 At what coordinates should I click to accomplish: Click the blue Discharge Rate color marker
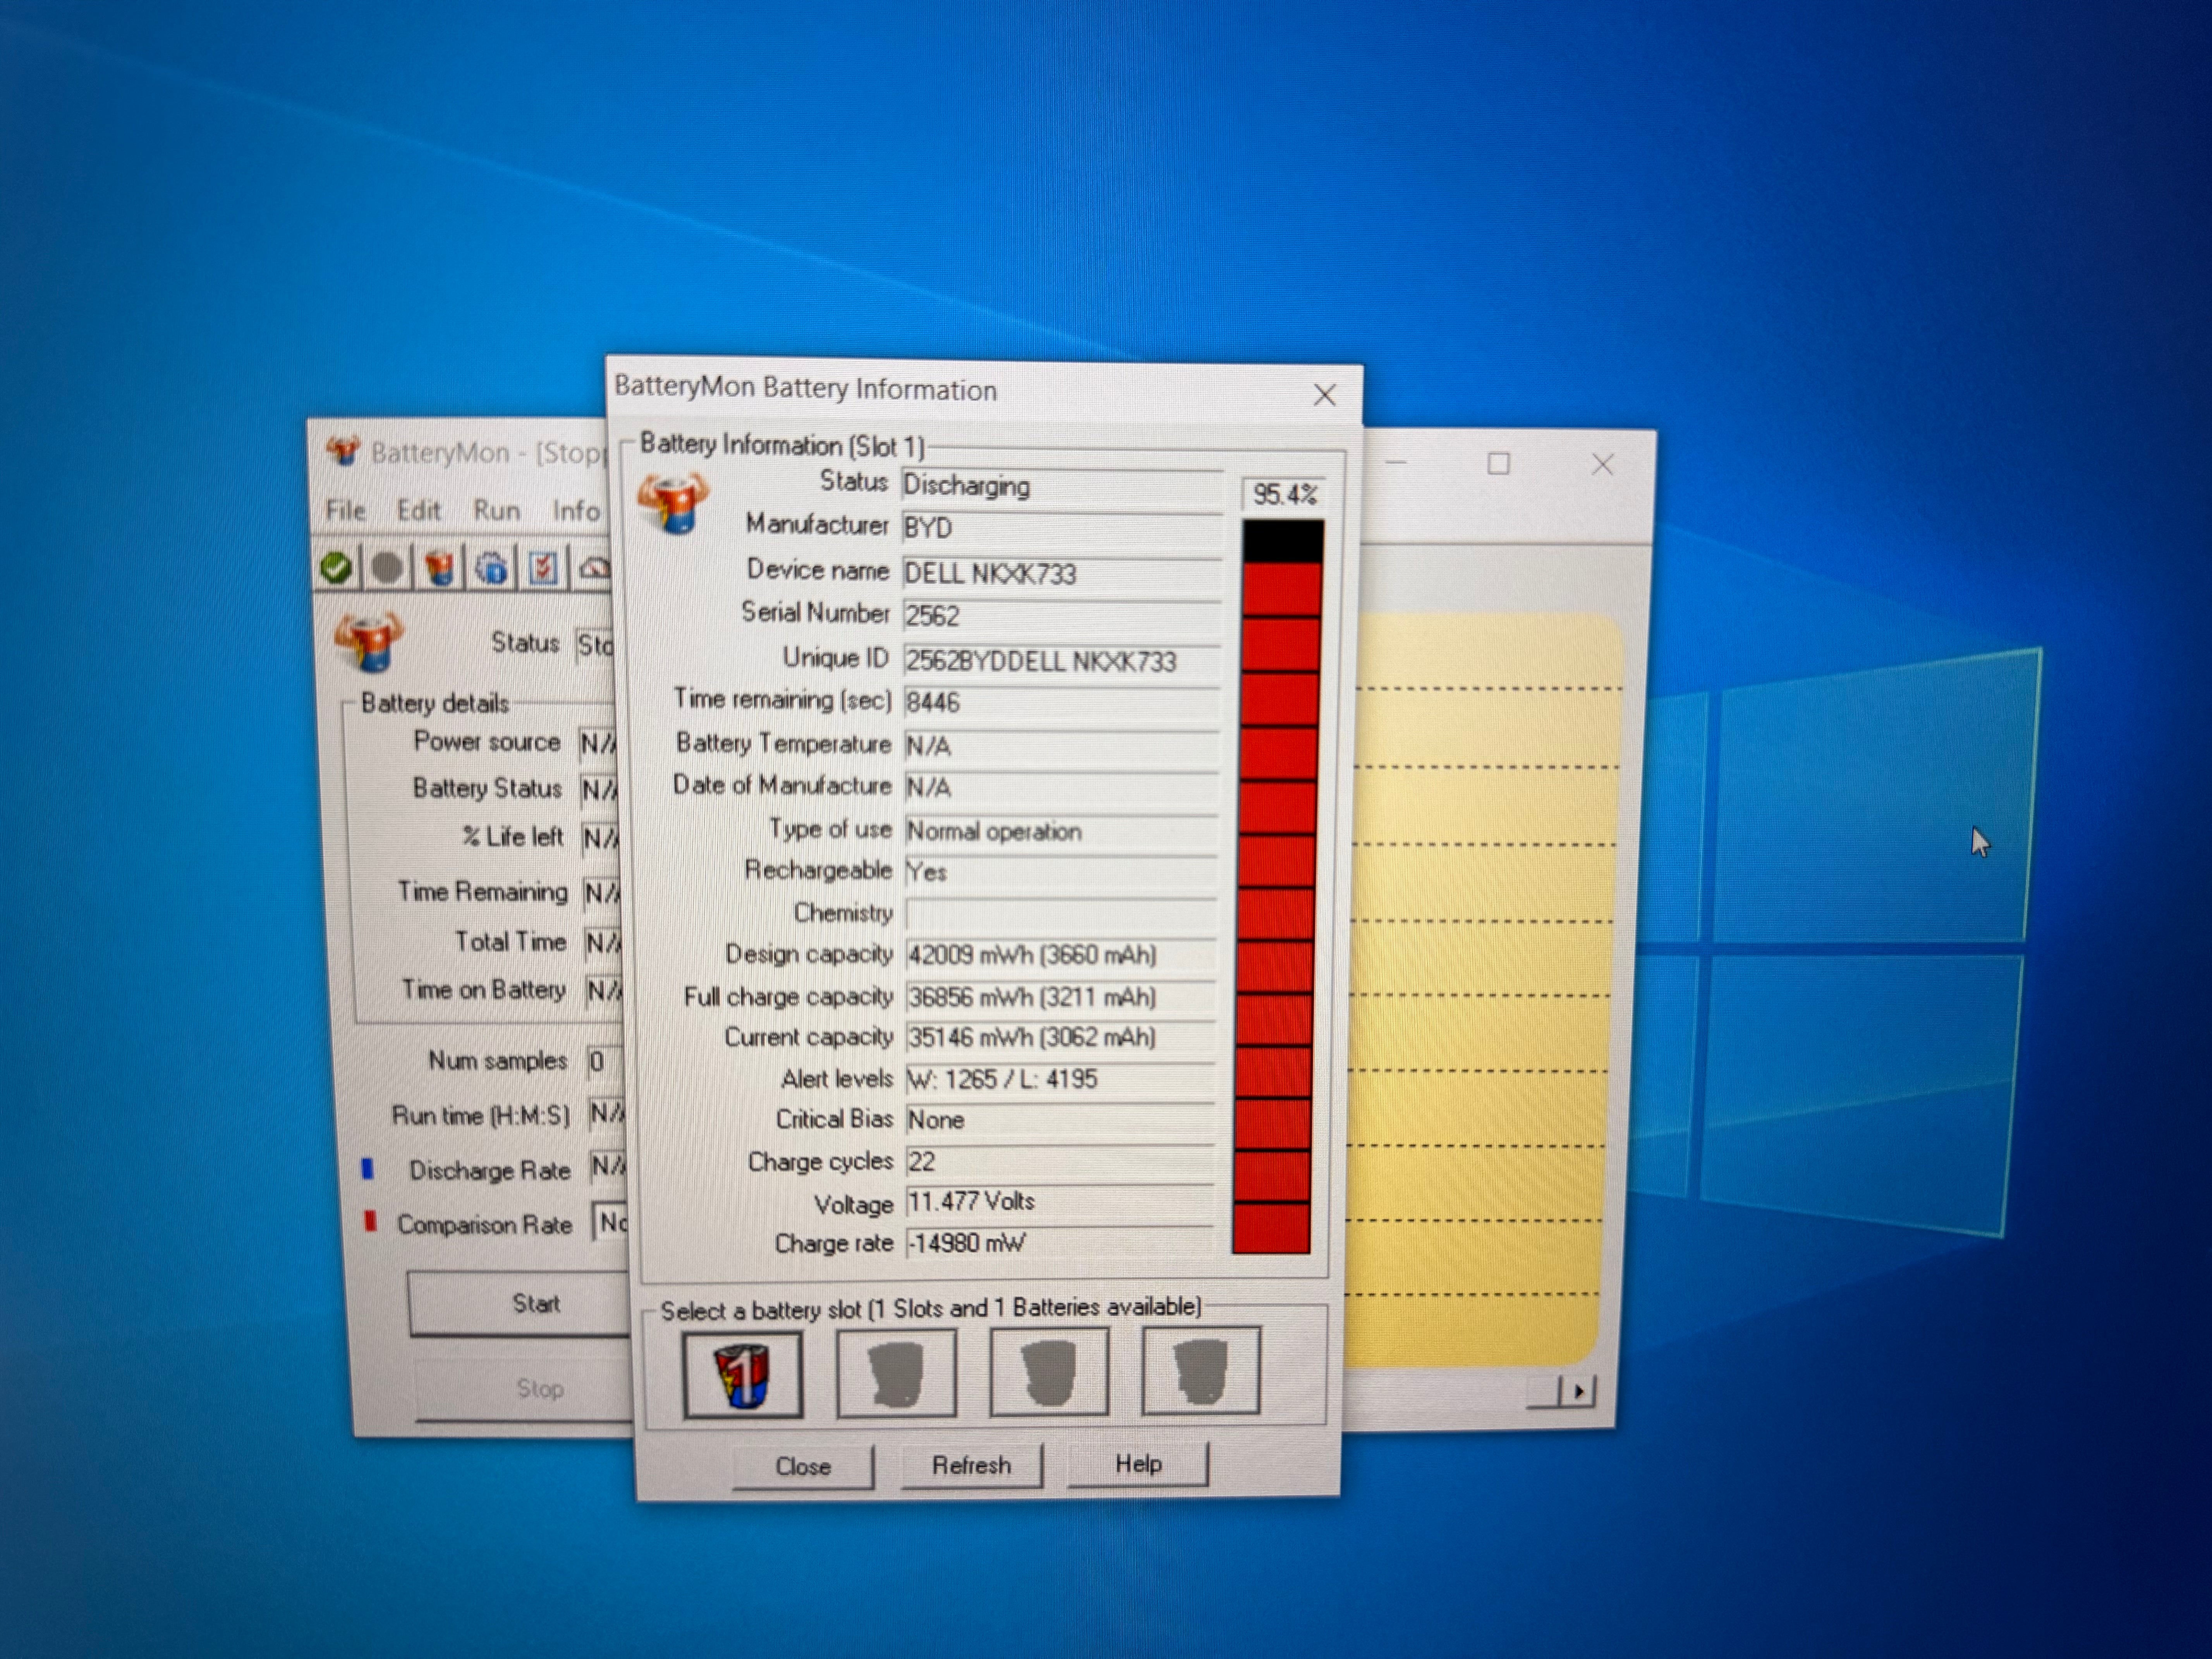[368, 1169]
